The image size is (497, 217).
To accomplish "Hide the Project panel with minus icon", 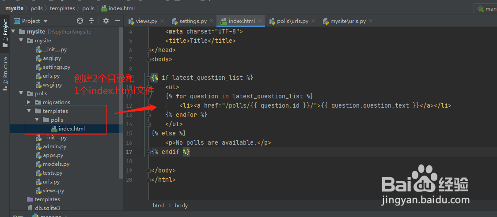I will tap(118, 21).
